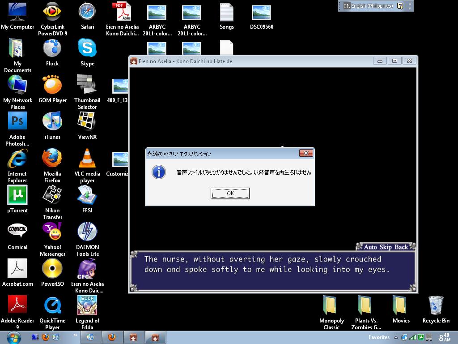Select the Skype desktop icon
This screenshot has width=458, height=344.
87,53
